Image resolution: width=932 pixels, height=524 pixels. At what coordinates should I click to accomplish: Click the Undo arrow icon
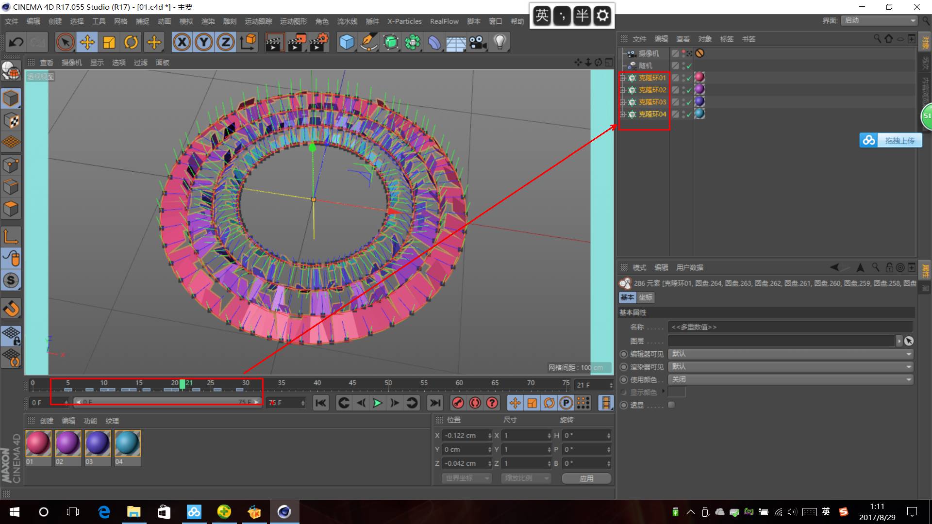click(16, 42)
